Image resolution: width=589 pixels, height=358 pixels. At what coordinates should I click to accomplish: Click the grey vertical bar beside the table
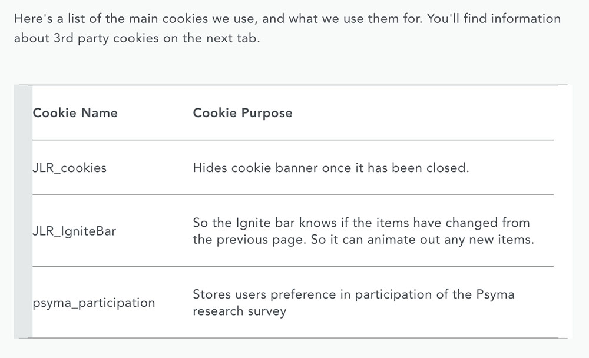pyautogui.click(x=24, y=211)
